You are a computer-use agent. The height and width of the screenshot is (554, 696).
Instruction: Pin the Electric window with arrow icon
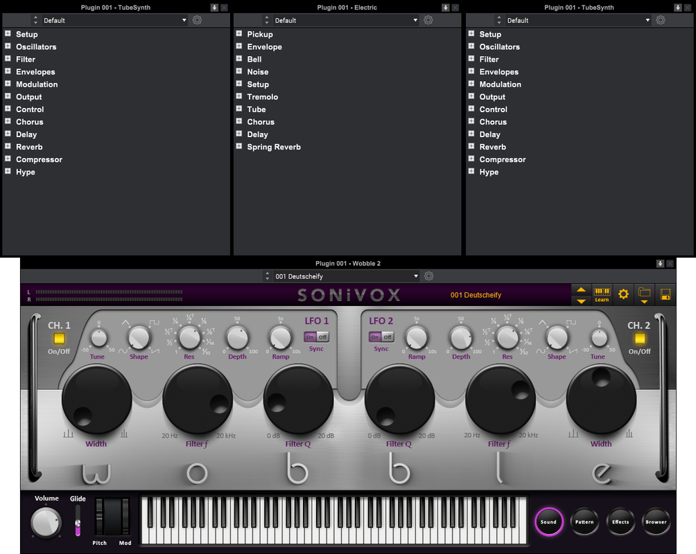point(446,8)
